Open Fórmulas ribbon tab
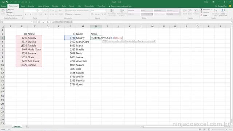 coord(55,6)
